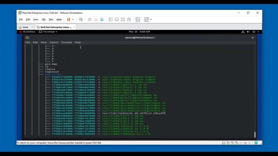
Task: Close the Red Hat Enterprise Linux tab
Action: pyautogui.click(x=74, y=27)
